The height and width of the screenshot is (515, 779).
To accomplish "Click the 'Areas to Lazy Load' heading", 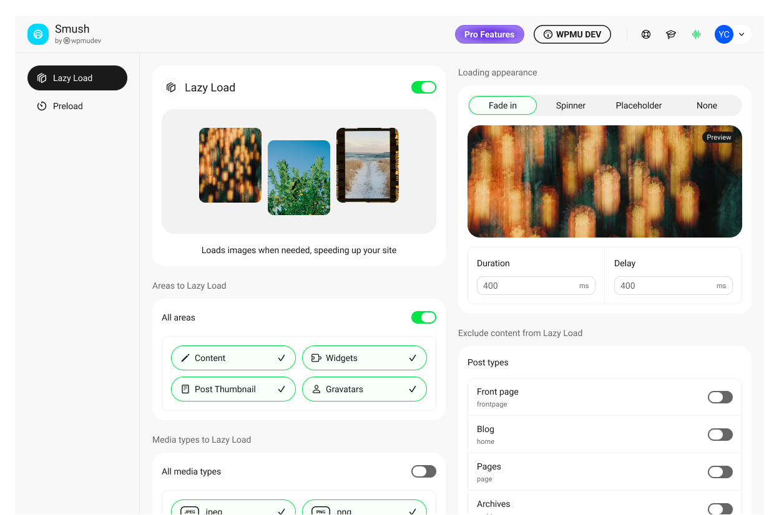I will [x=189, y=286].
